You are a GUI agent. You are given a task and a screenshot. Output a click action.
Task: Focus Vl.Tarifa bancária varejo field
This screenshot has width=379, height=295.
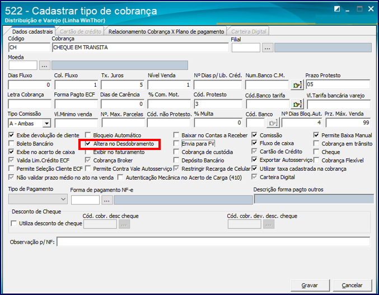pyautogui.click(x=339, y=105)
